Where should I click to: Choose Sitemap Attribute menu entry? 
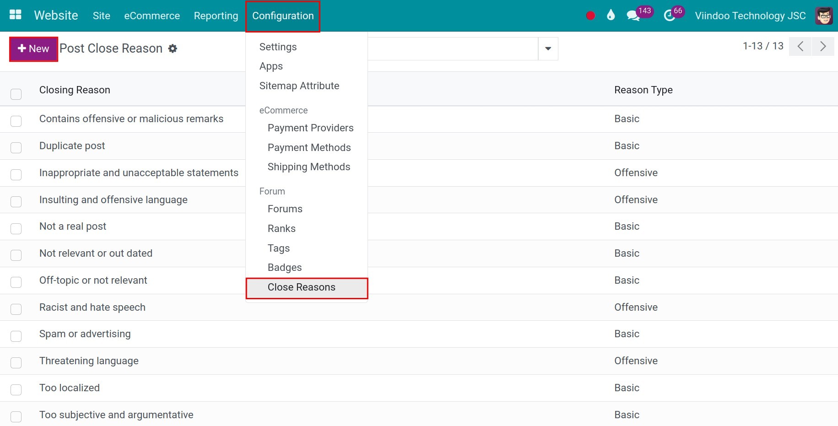click(x=299, y=86)
